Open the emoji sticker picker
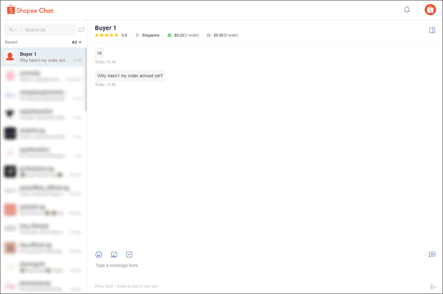 pyautogui.click(x=99, y=255)
